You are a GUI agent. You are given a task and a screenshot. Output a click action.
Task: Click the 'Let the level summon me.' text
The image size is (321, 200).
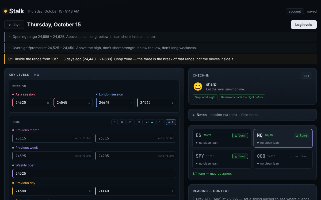click(x=226, y=89)
